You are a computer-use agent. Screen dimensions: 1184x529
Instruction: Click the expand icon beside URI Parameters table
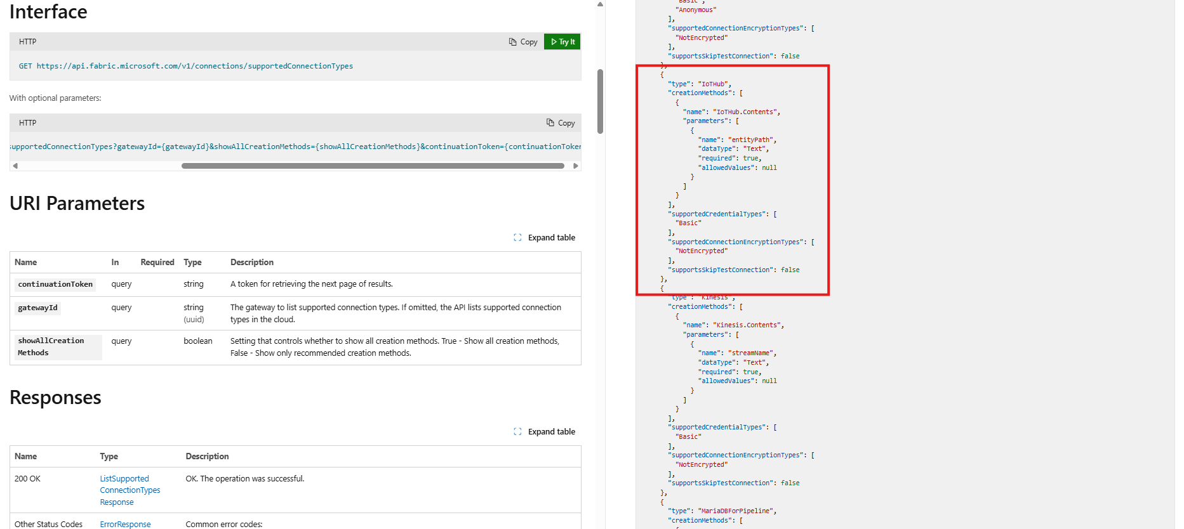tap(517, 238)
